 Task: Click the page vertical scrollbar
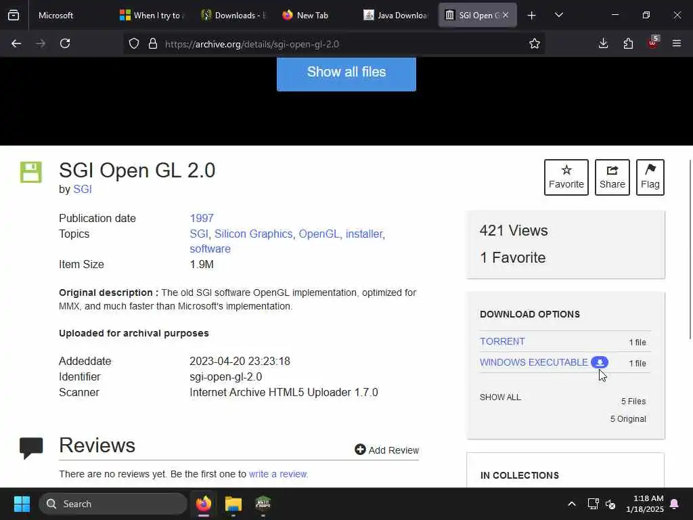(690, 250)
